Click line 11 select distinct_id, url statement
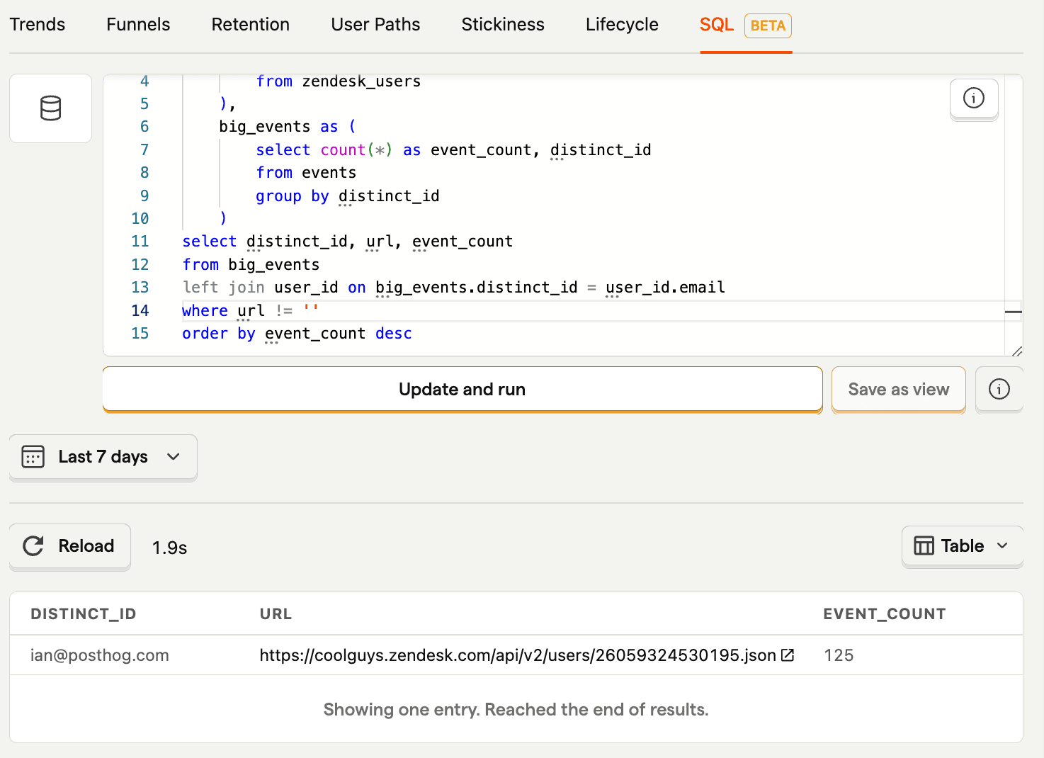 click(x=348, y=242)
